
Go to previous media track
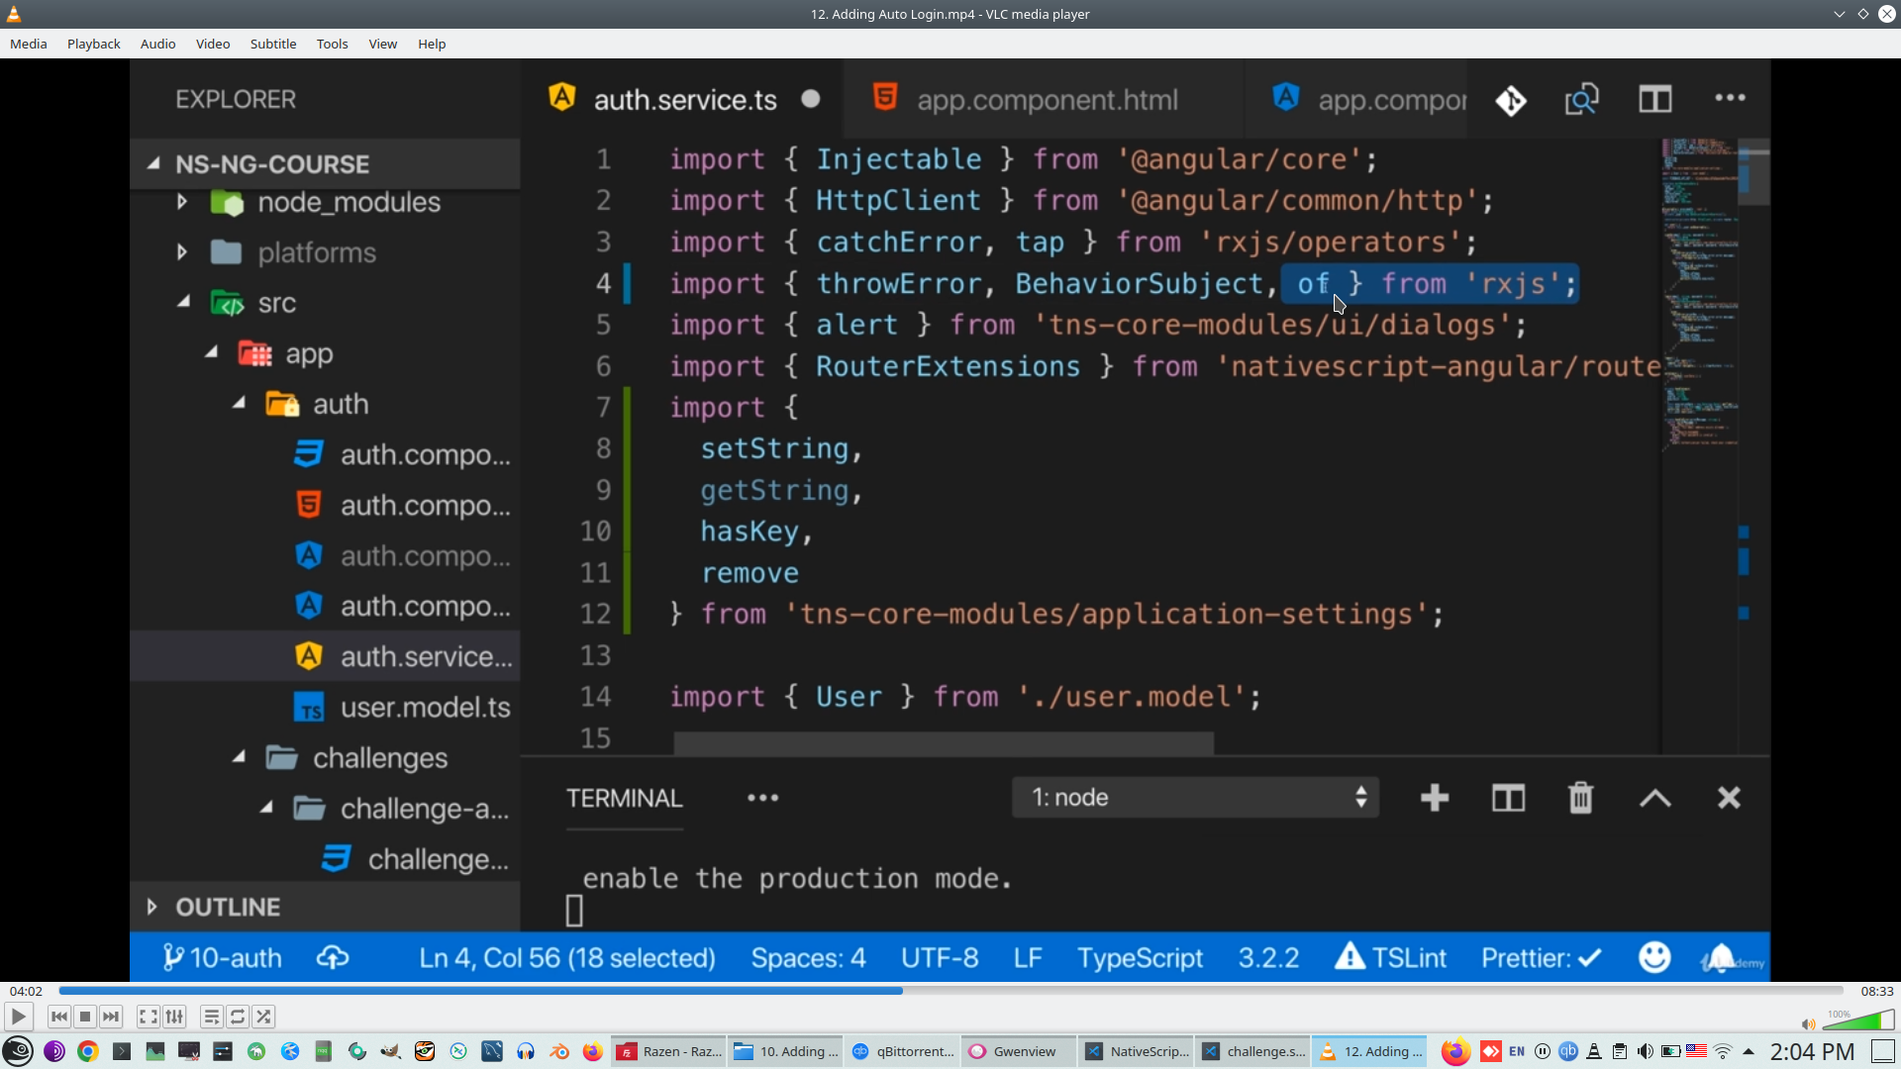coord(59,1017)
